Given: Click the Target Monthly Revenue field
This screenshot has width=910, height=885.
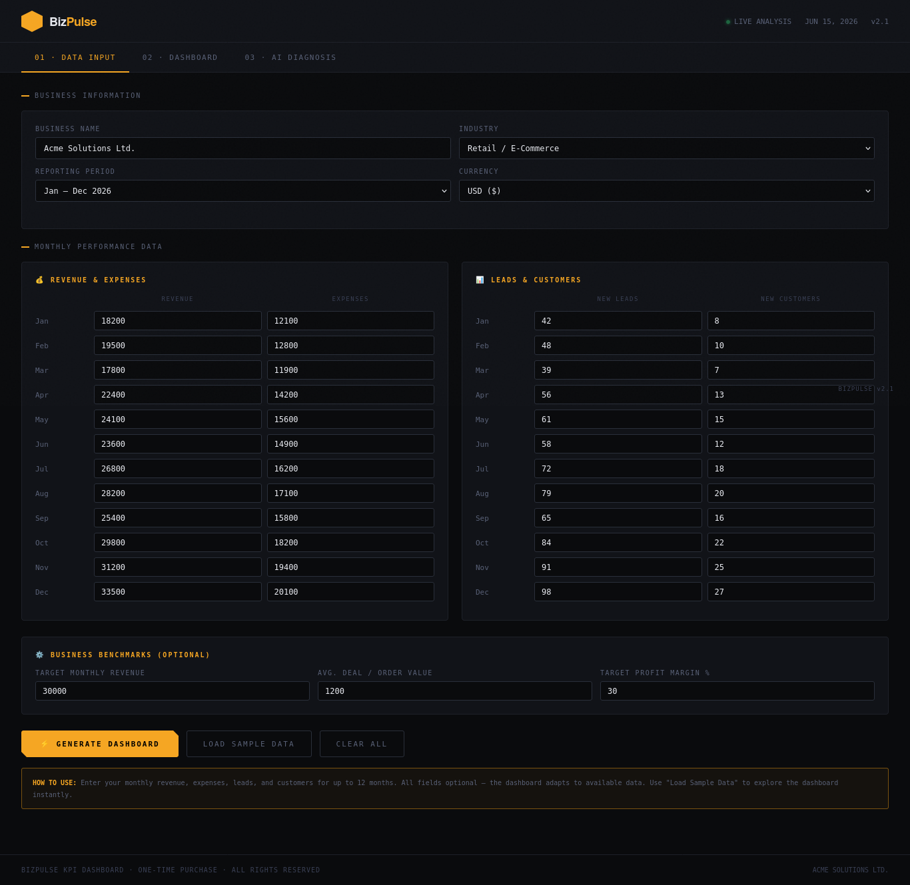Looking at the screenshot, I should tap(172, 691).
